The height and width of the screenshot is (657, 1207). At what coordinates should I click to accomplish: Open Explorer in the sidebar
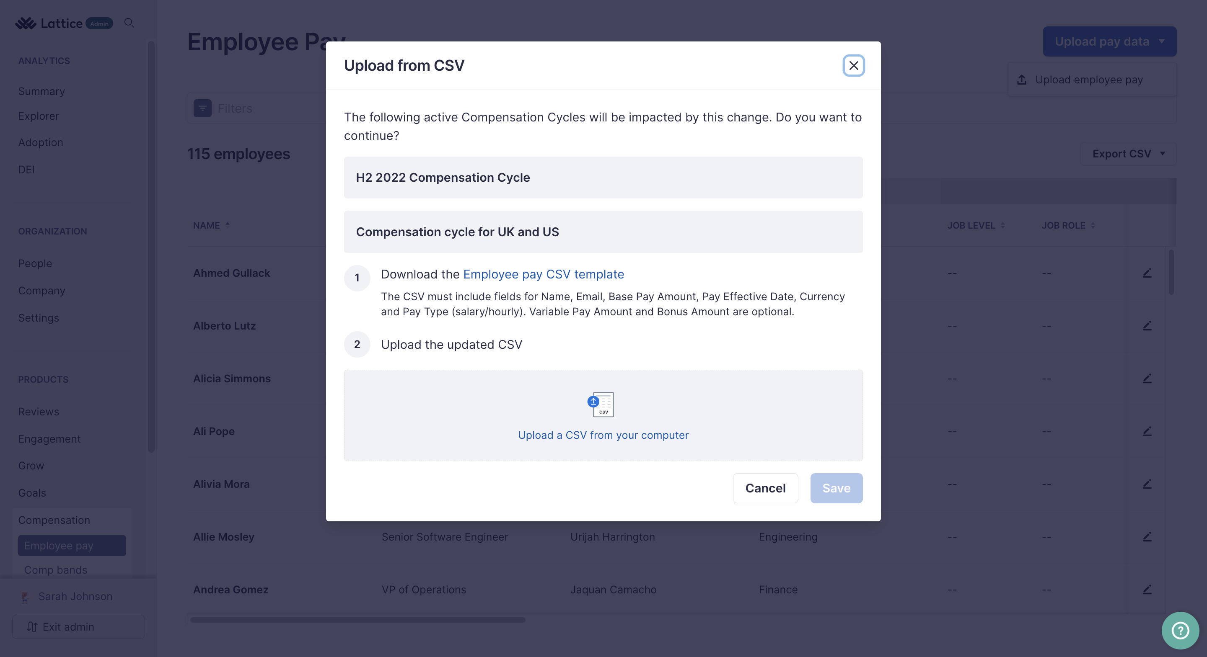[39, 116]
